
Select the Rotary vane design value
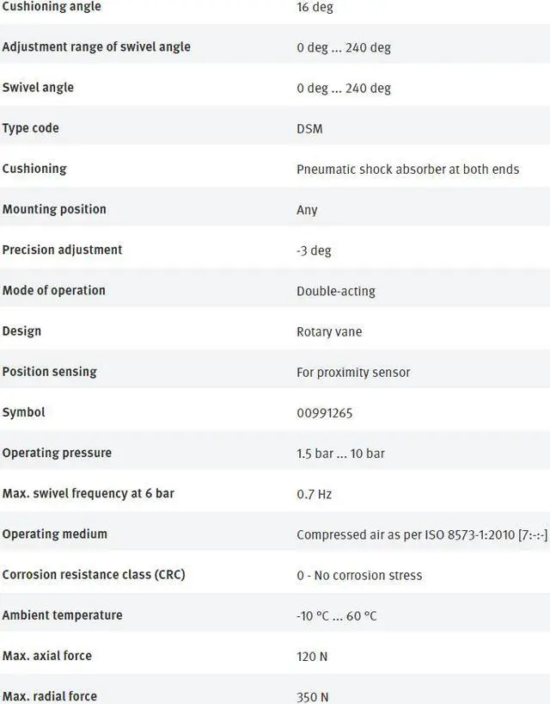(x=329, y=331)
